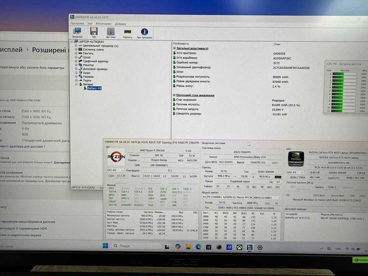Click HWiNFO icon on the taskbar
This screenshot has height=276, width=368.
click(250, 247)
